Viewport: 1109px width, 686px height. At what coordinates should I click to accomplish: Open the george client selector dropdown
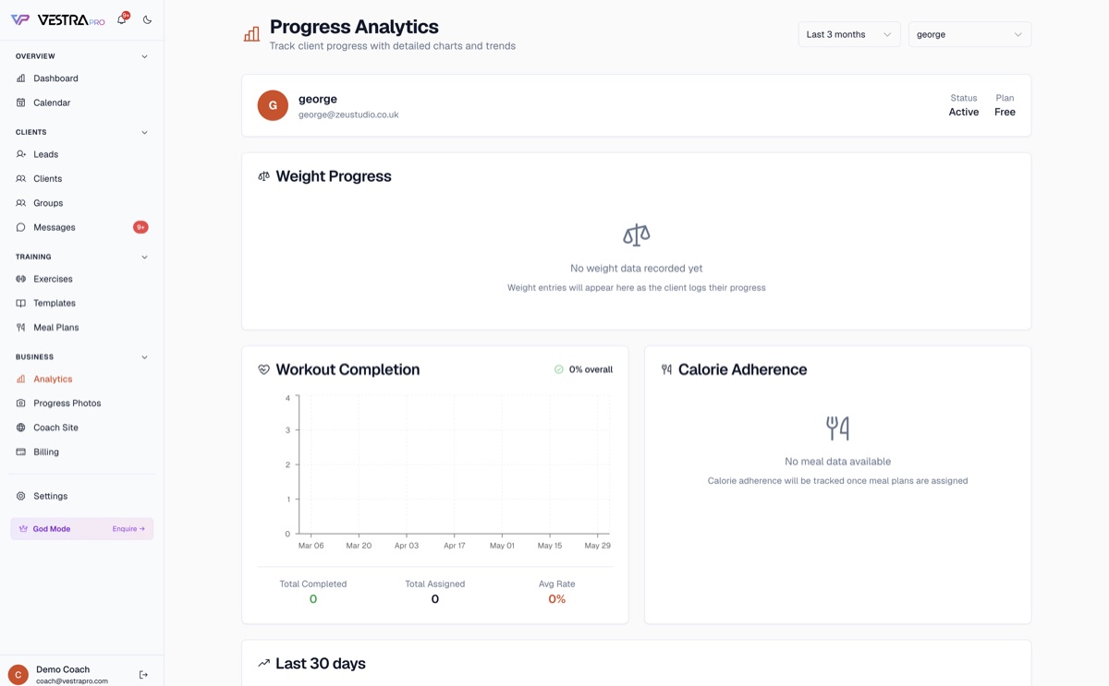[x=969, y=34]
